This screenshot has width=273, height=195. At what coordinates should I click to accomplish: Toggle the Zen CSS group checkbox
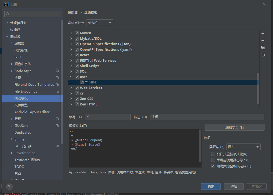[77, 99]
